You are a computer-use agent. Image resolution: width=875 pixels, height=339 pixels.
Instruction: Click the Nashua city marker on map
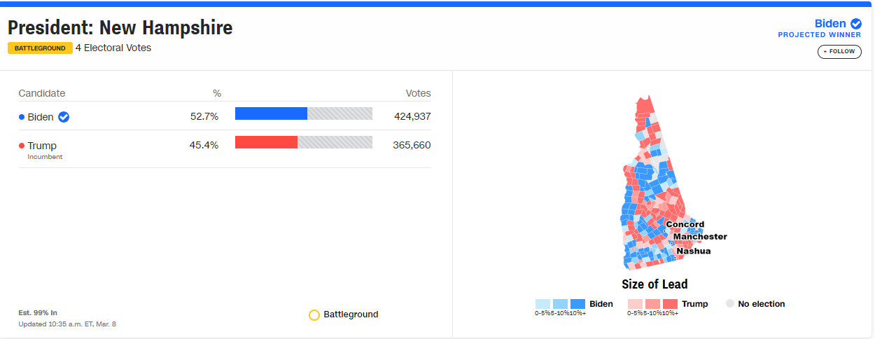[675, 257]
